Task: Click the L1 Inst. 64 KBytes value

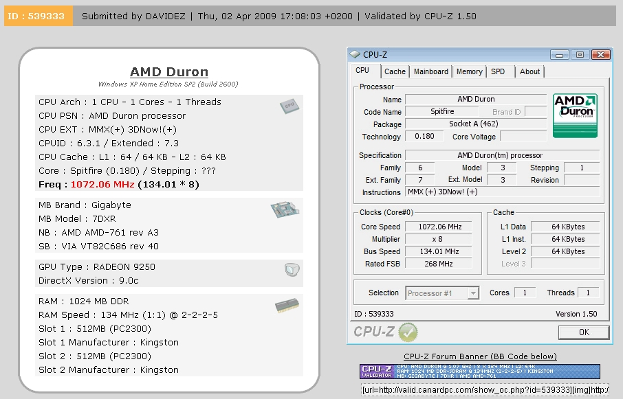Action: tap(565, 239)
